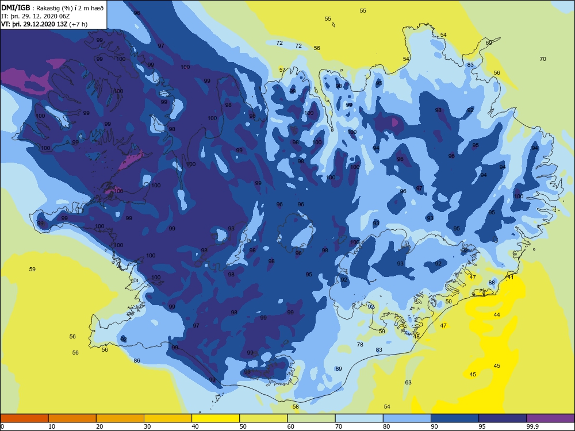Image resolution: width=575 pixels, height=431 pixels.
Task: Click the '30' legend scale label
Action: (147, 426)
